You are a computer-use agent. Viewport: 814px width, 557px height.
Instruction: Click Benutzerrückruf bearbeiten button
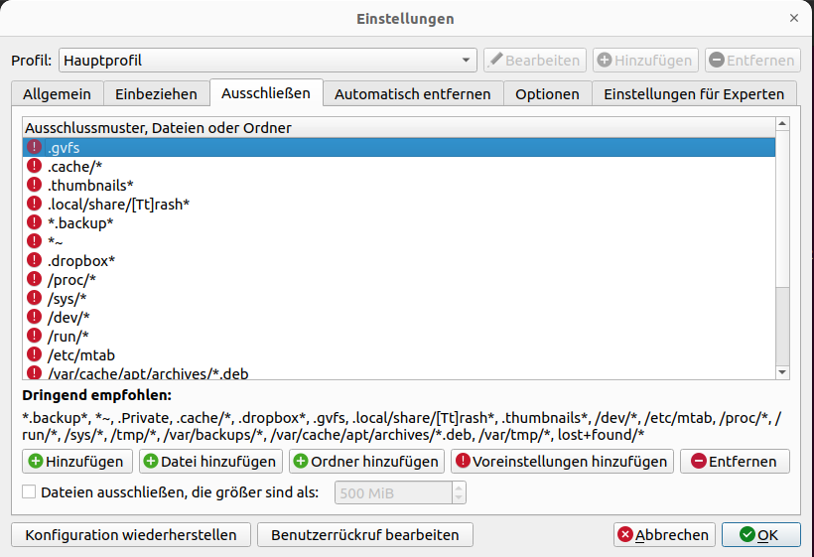[365, 535]
